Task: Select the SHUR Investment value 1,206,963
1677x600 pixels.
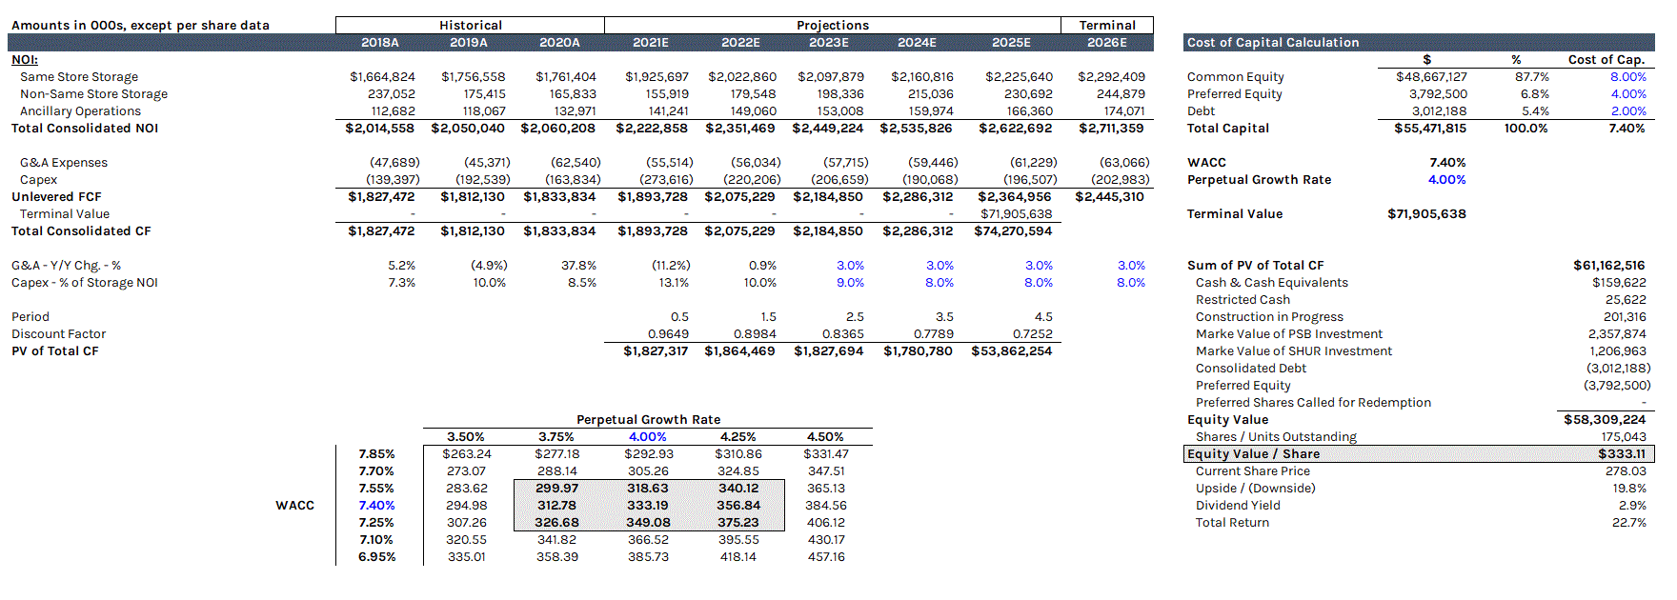Action: pyautogui.click(x=1618, y=351)
